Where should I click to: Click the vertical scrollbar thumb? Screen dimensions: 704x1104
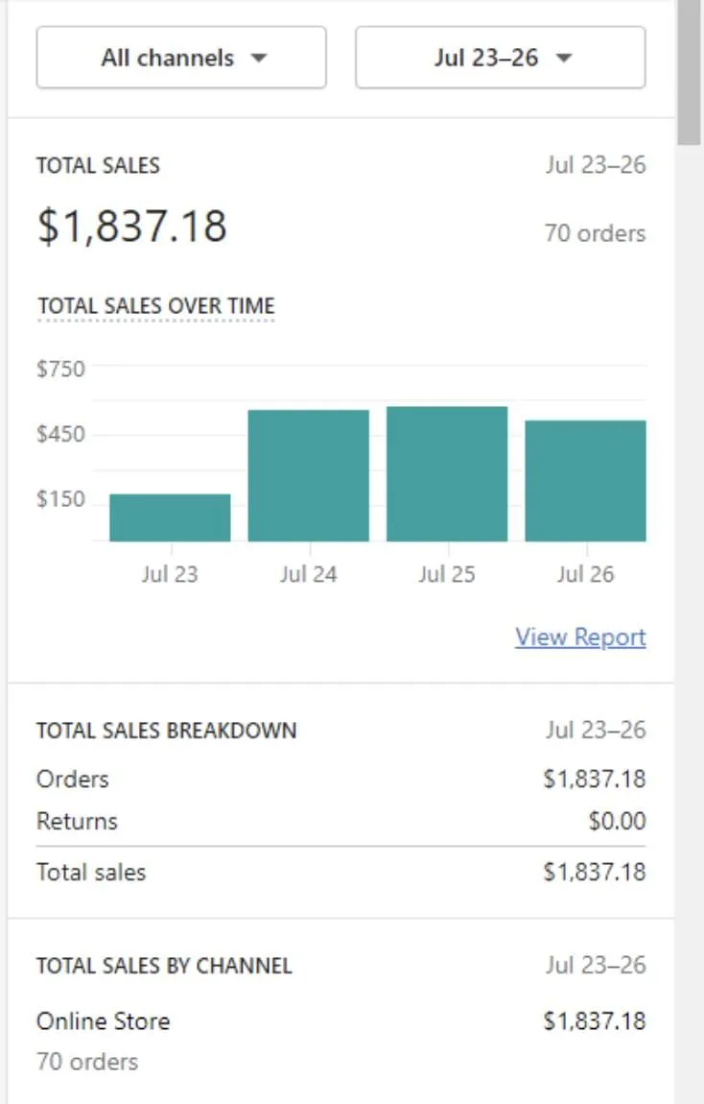[689, 72]
